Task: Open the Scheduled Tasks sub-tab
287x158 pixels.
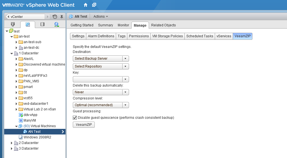Action: point(200,36)
